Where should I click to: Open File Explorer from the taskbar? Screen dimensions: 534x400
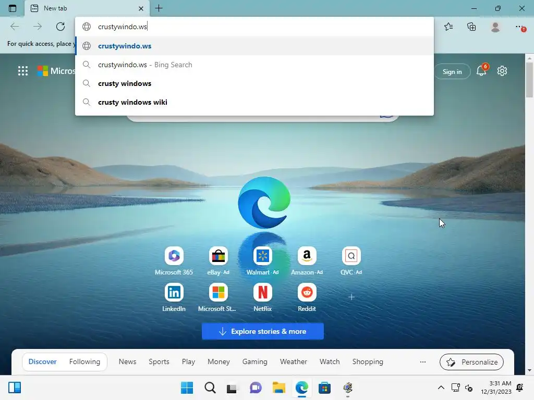pyautogui.click(x=278, y=387)
